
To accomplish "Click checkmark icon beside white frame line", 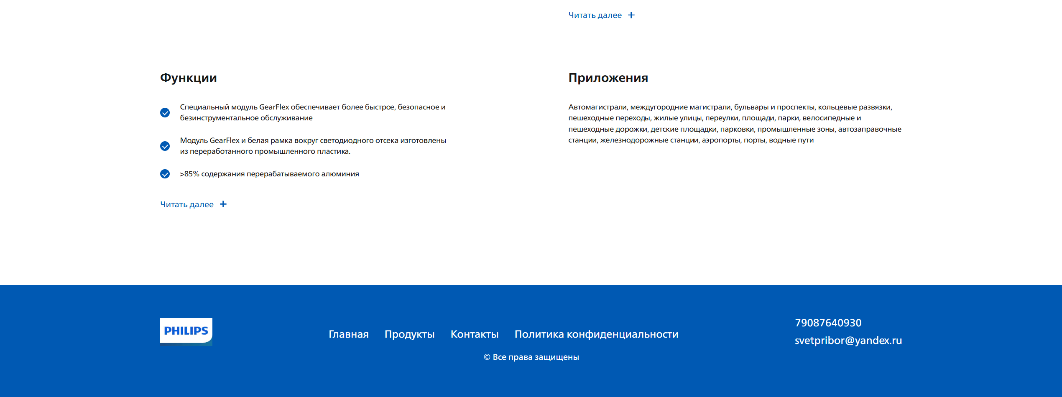I will pyautogui.click(x=165, y=146).
